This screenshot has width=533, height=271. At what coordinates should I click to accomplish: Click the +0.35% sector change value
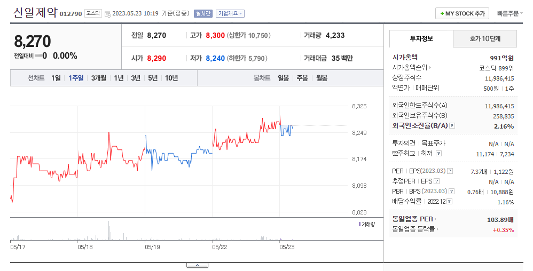click(504, 230)
